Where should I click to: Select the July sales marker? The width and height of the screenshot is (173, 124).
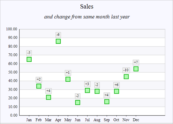[x=87, y=91]
